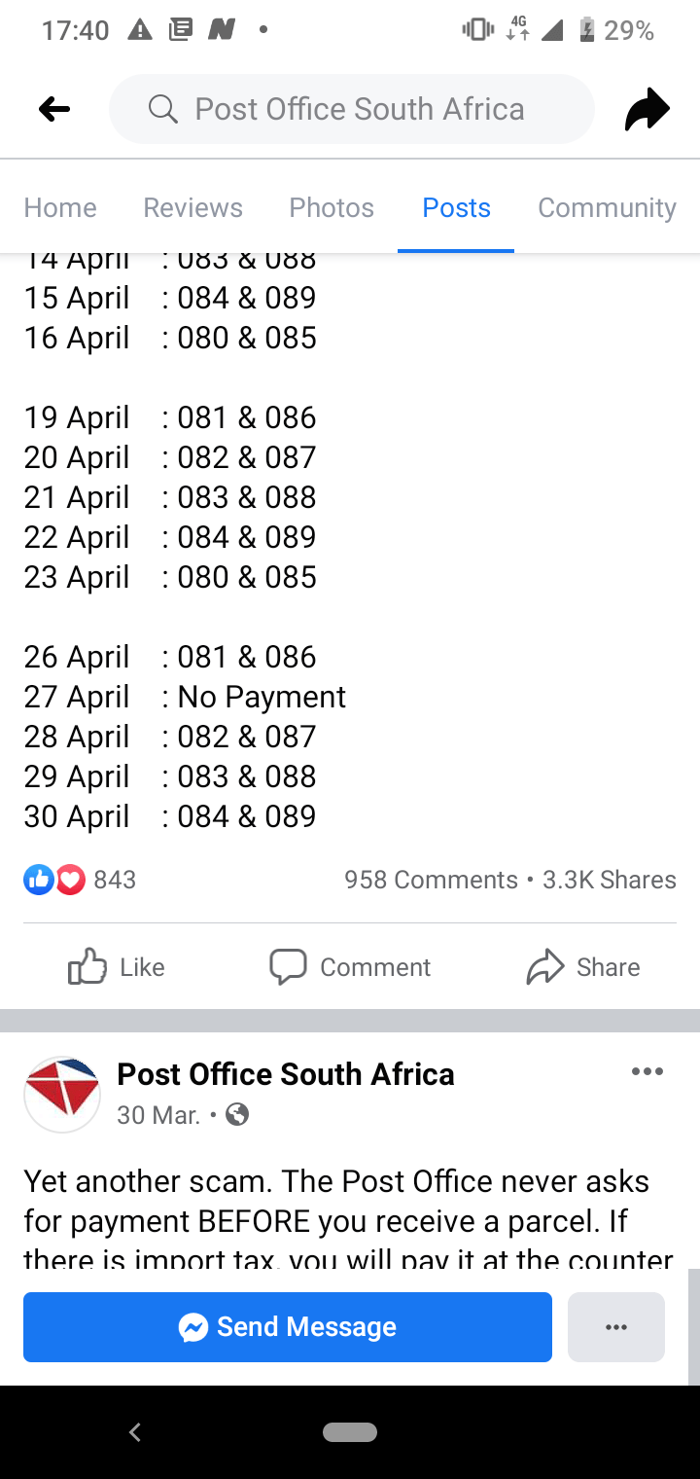Tap the Android home pill button
Screen dimensions: 700x1479
coord(350,1431)
